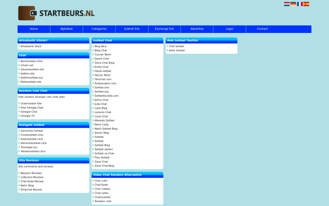Open the Chat Rulet Review link
This screenshot has height=206, width=329.
pos(32,181)
